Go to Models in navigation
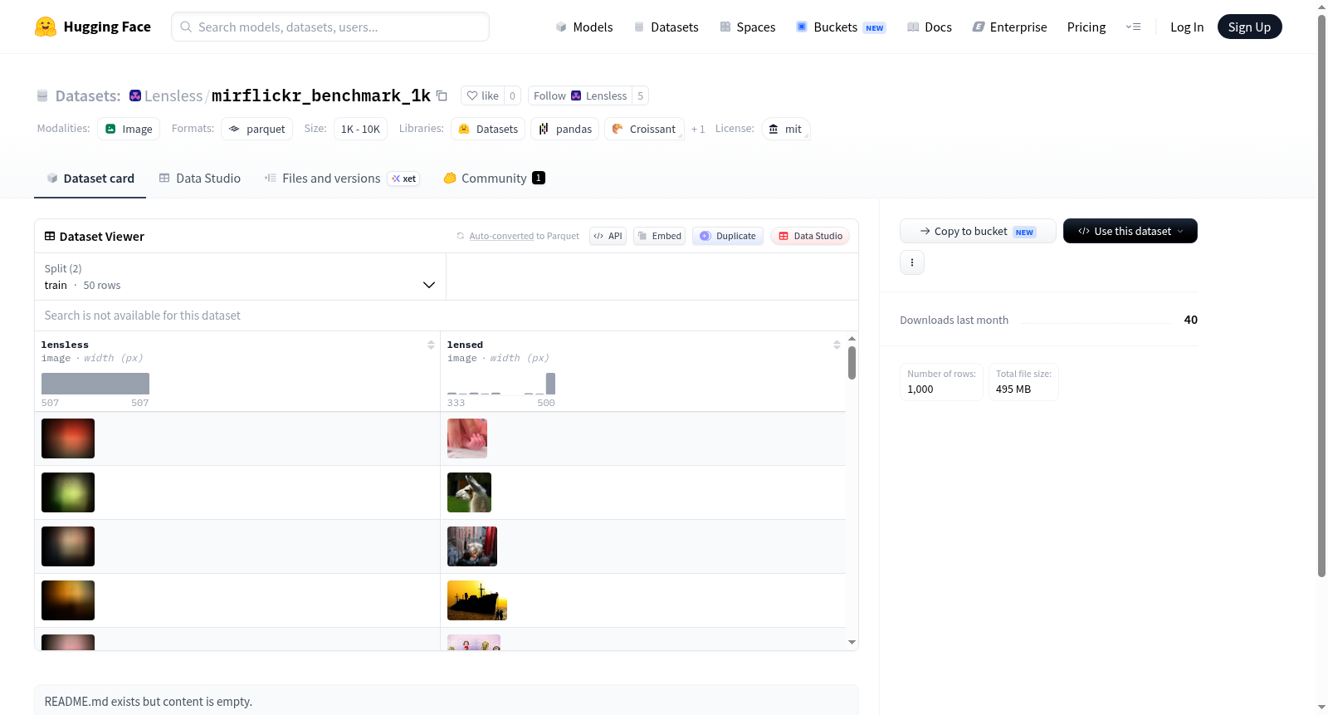The width and height of the screenshot is (1328, 715). (584, 27)
